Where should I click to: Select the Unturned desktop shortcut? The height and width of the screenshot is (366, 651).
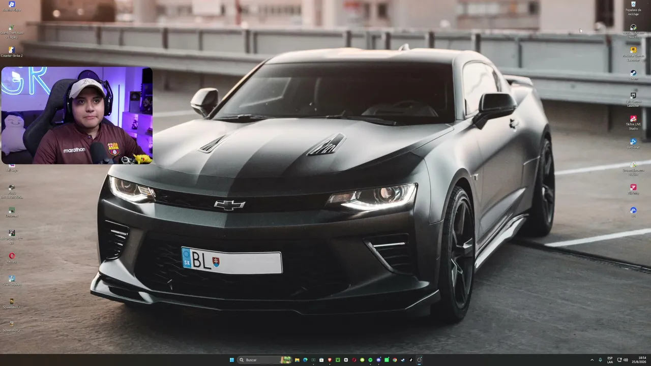(x=12, y=212)
